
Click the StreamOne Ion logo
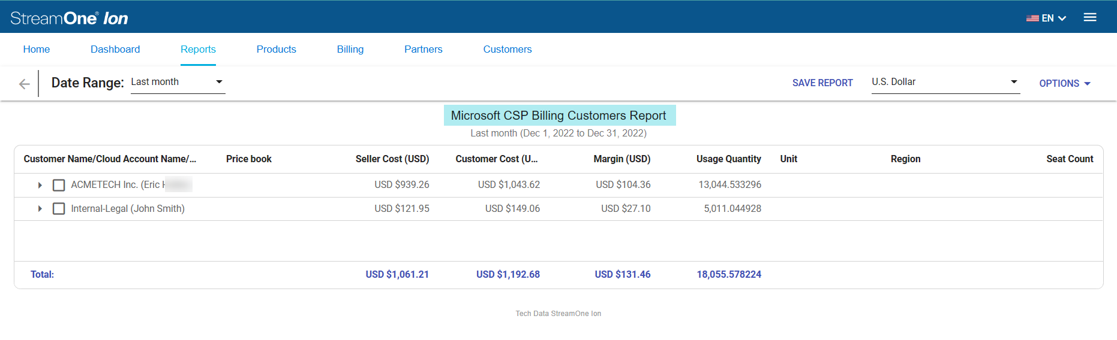click(69, 18)
